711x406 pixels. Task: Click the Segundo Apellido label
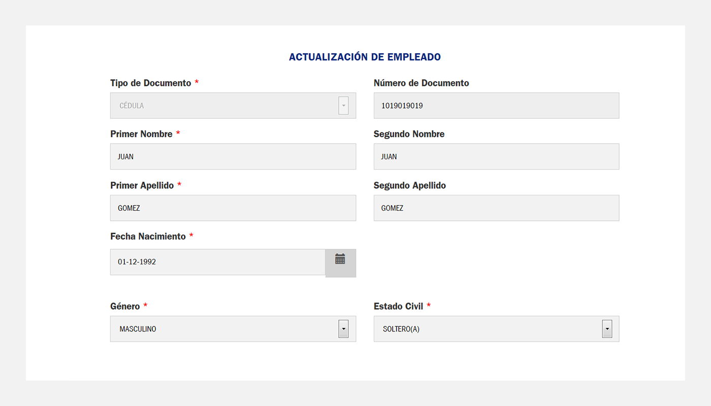pyautogui.click(x=409, y=185)
